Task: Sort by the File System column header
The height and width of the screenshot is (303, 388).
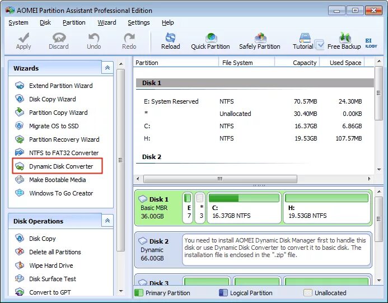Action: point(247,63)
